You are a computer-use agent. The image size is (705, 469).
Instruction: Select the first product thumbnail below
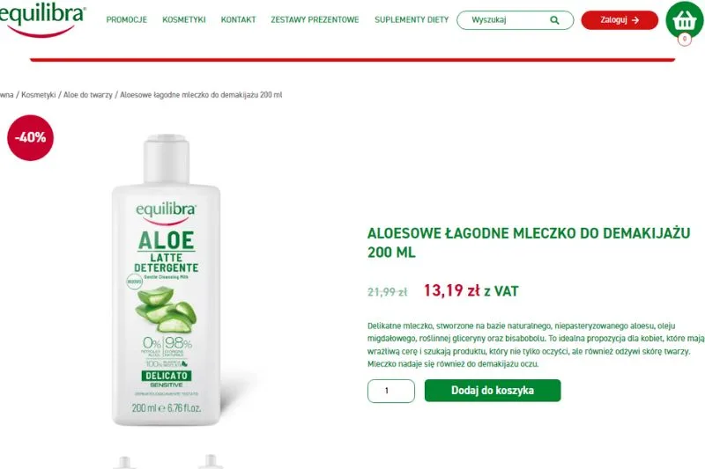[125, 462]
